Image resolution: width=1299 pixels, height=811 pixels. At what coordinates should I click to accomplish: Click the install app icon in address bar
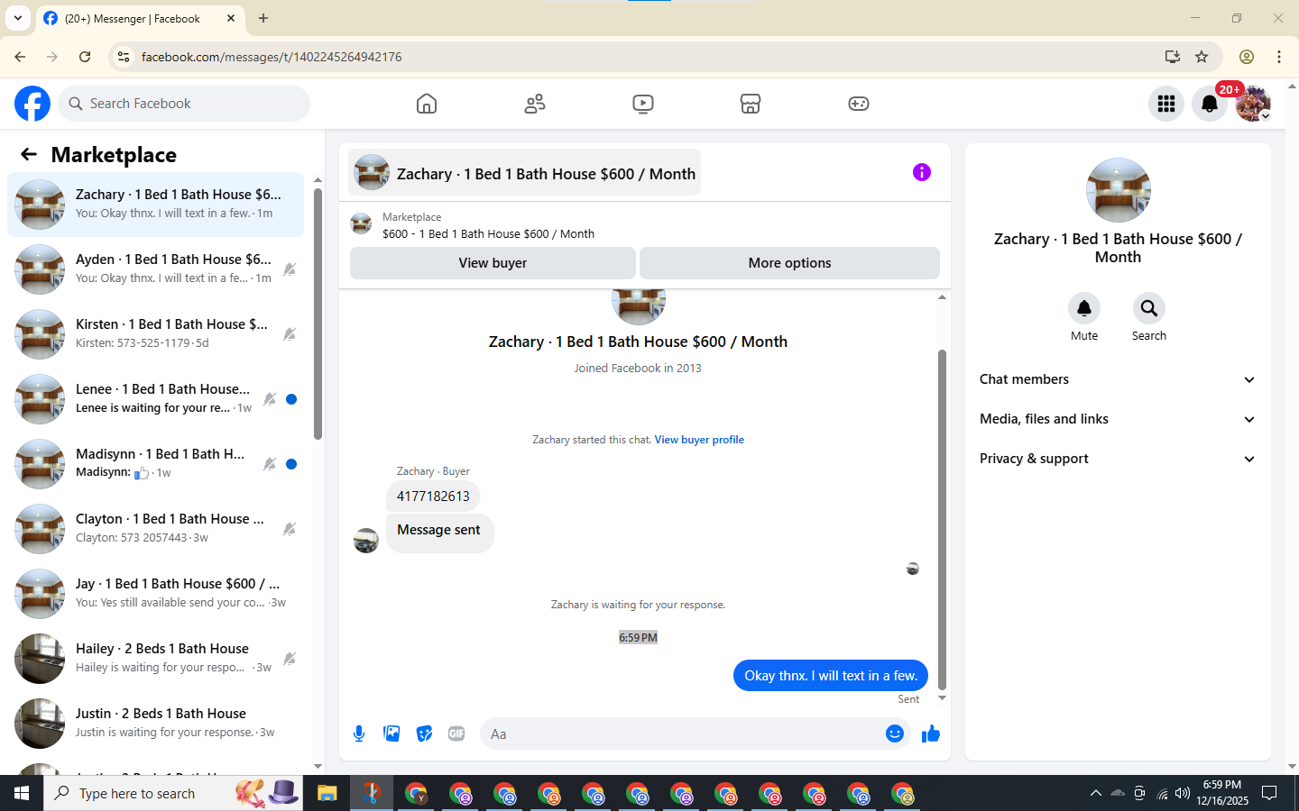1172,57
